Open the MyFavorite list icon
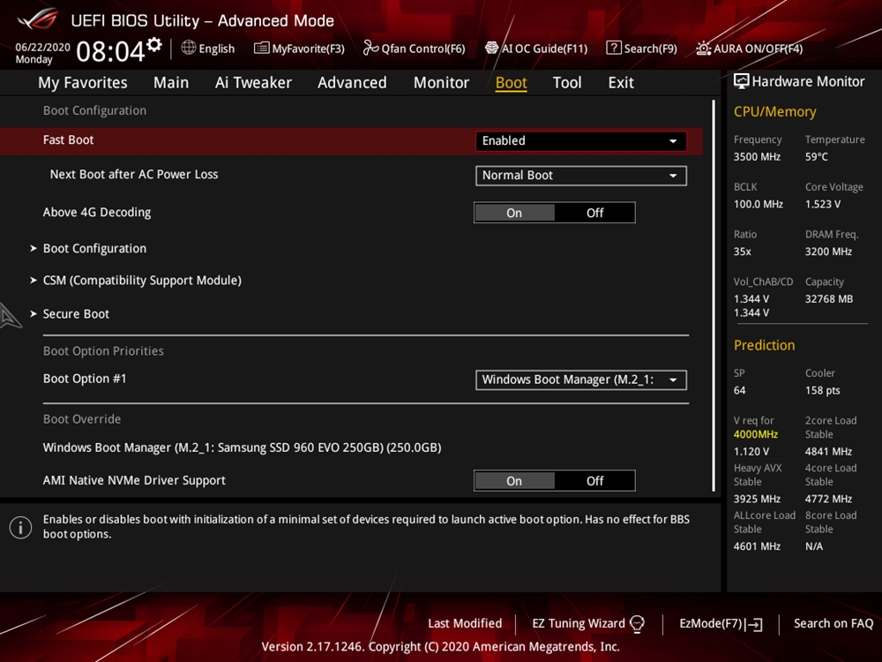 coord(261,48)
